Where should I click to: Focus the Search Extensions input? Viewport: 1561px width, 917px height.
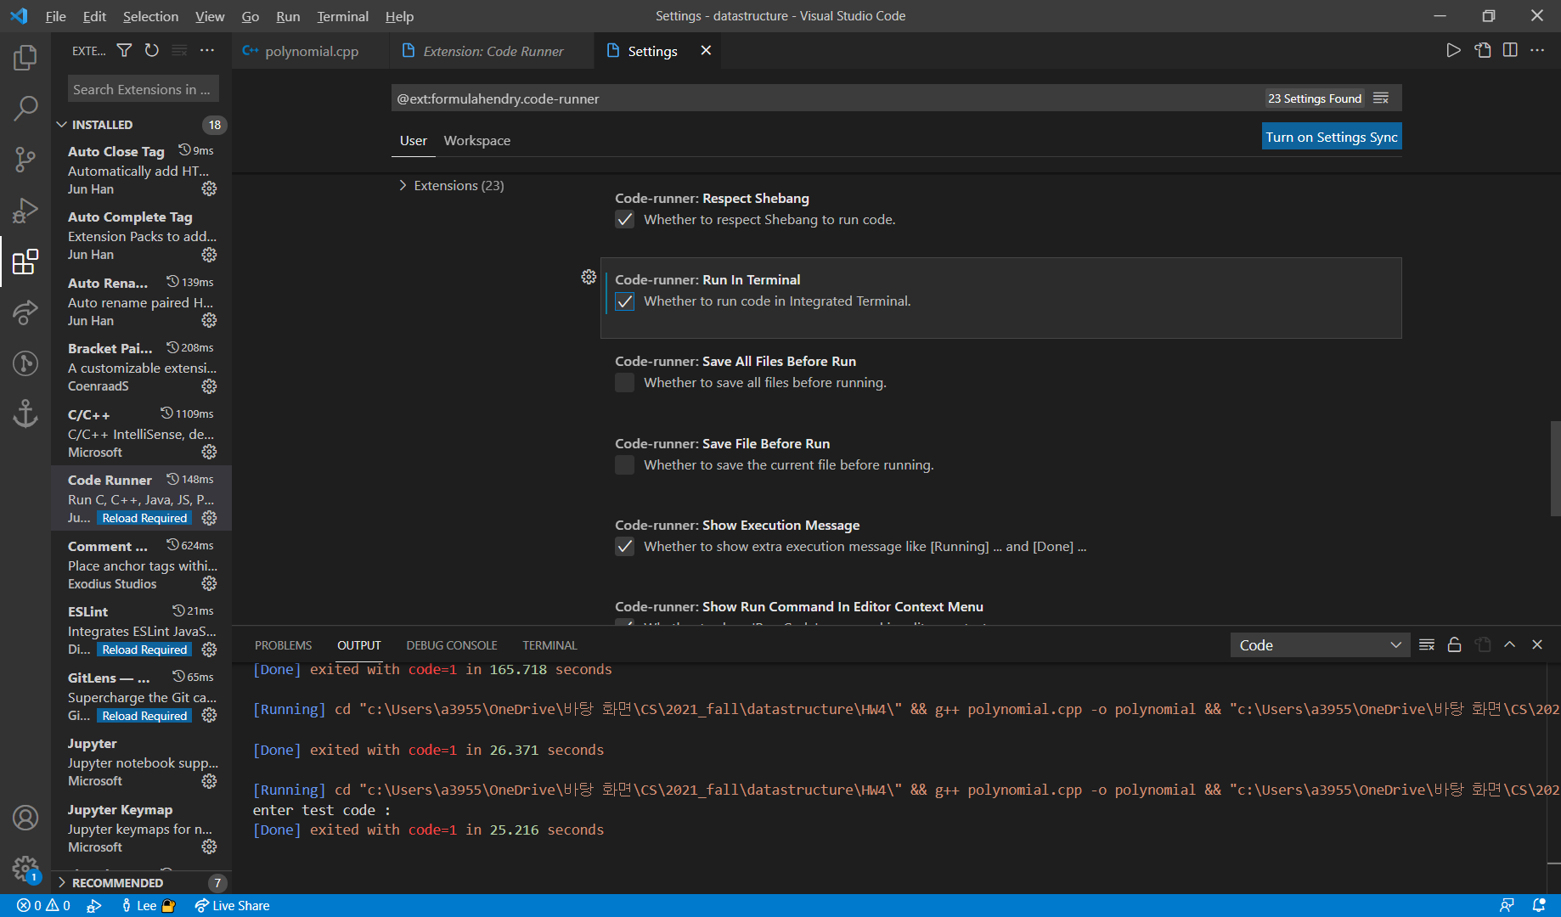(143, 89)
